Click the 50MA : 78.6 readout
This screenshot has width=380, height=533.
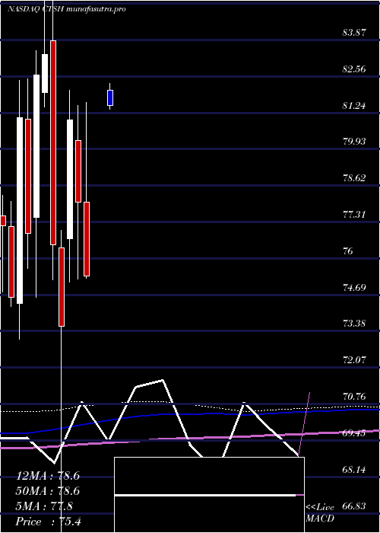point(48,491)
